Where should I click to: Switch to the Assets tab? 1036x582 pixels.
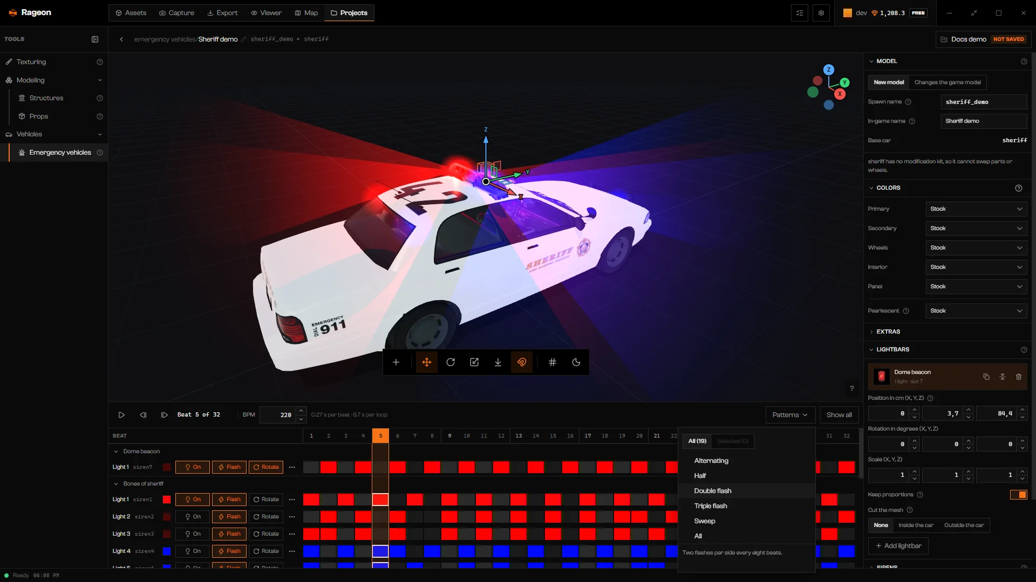pyautogui.click(x=131, y=13)
